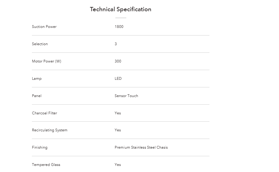Select the Motor Power (W) label
The height and width of the screenshot is (172, 279).
tap(46, 61)
